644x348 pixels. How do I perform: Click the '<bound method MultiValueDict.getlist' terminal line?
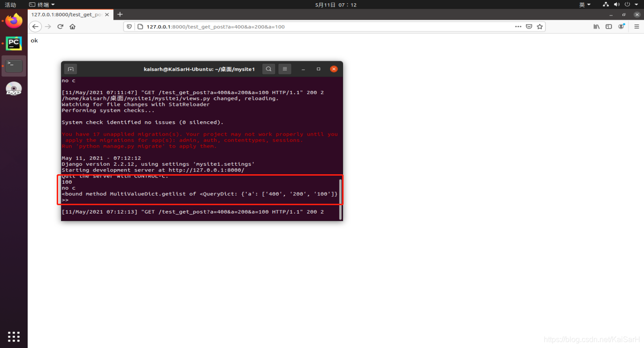pos(200,194)
